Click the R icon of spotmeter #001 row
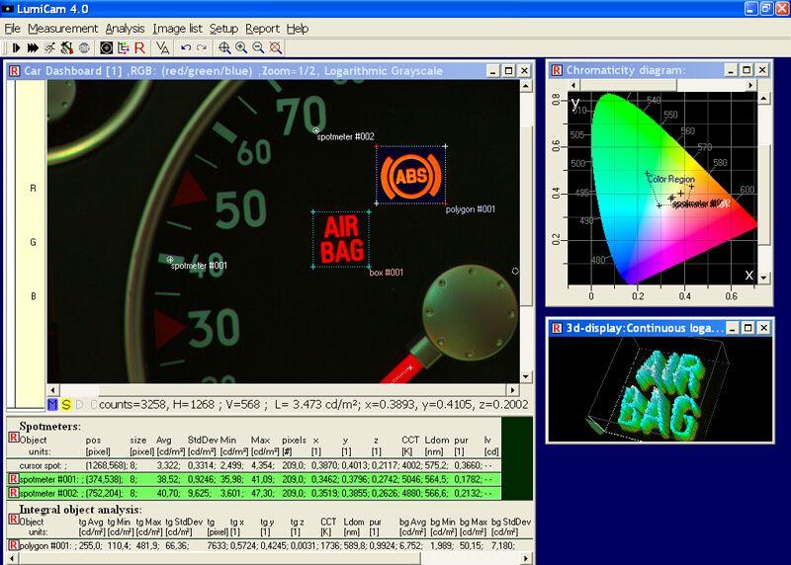791x565 pixels. click(x=14, y=479)
